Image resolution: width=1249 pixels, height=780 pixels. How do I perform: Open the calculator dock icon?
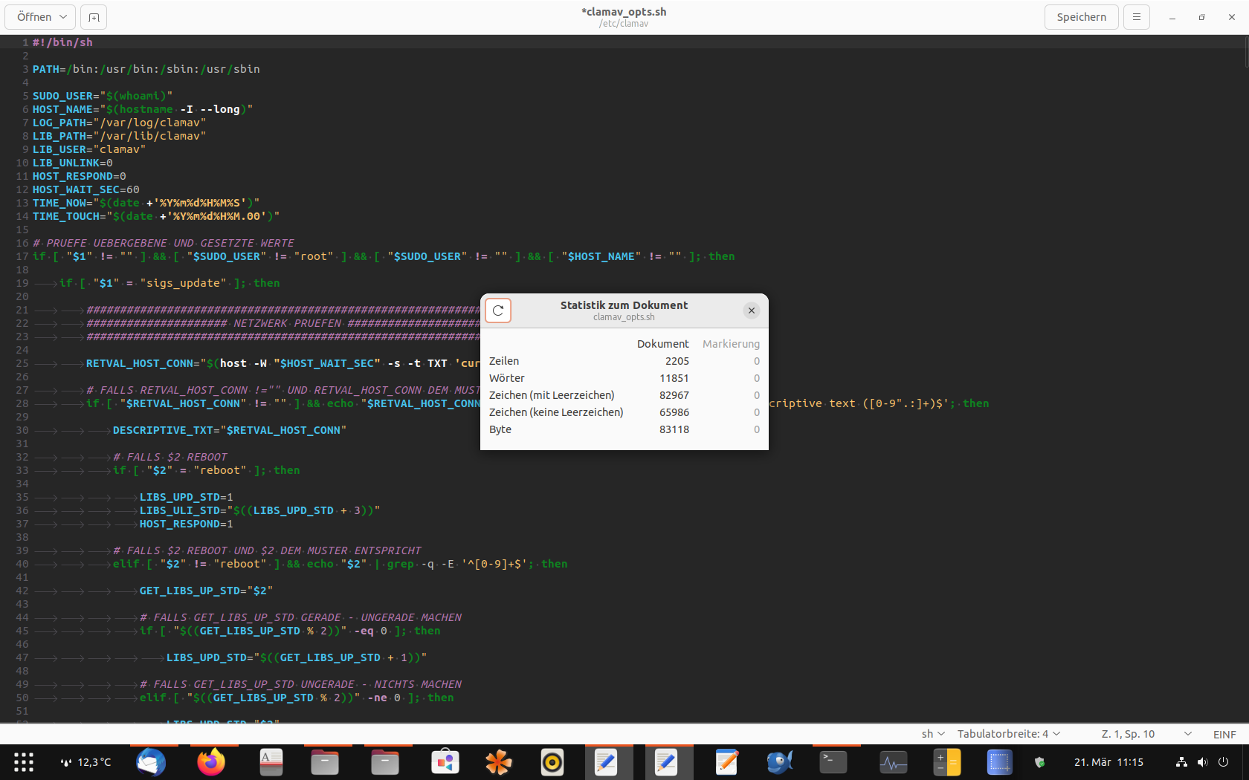(947, 762)
